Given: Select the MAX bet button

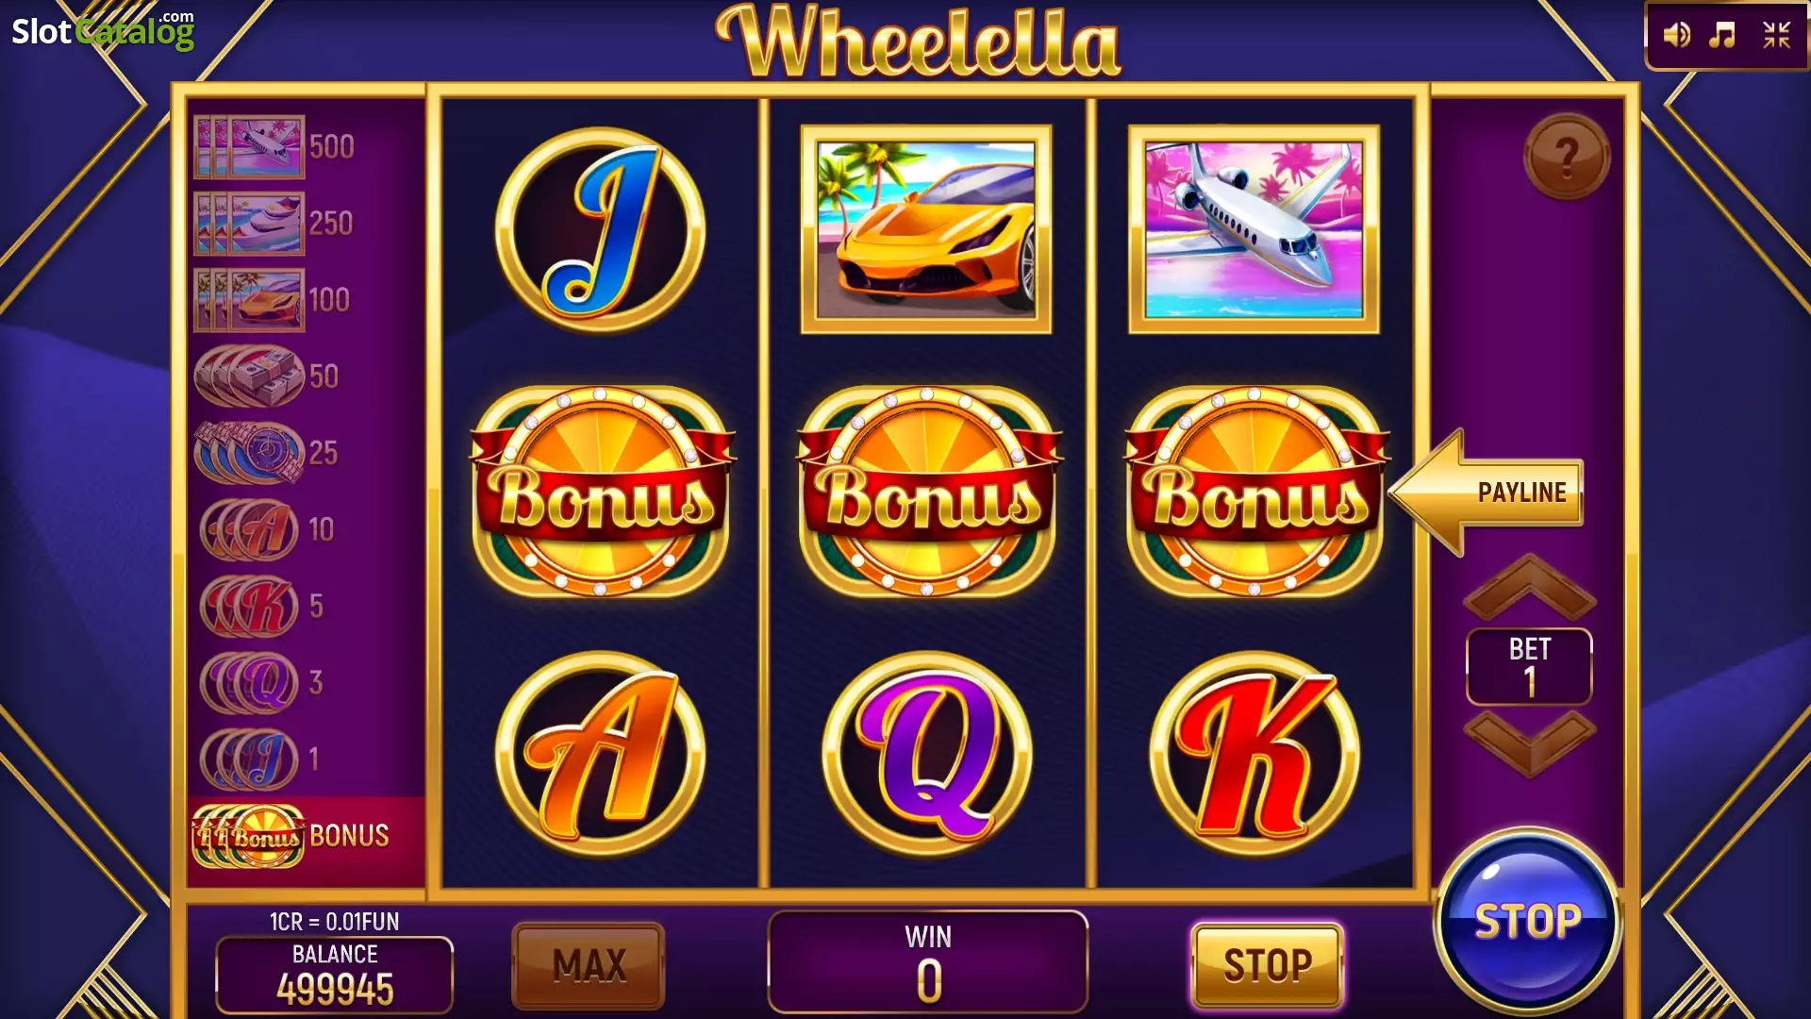Looking at the screenshot, I should pos(589,965).
